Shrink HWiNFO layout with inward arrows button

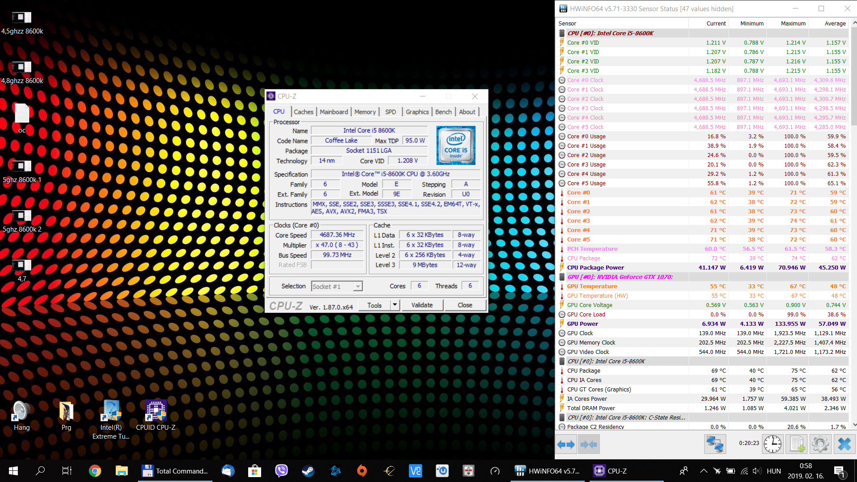click(x=588, y=444)
